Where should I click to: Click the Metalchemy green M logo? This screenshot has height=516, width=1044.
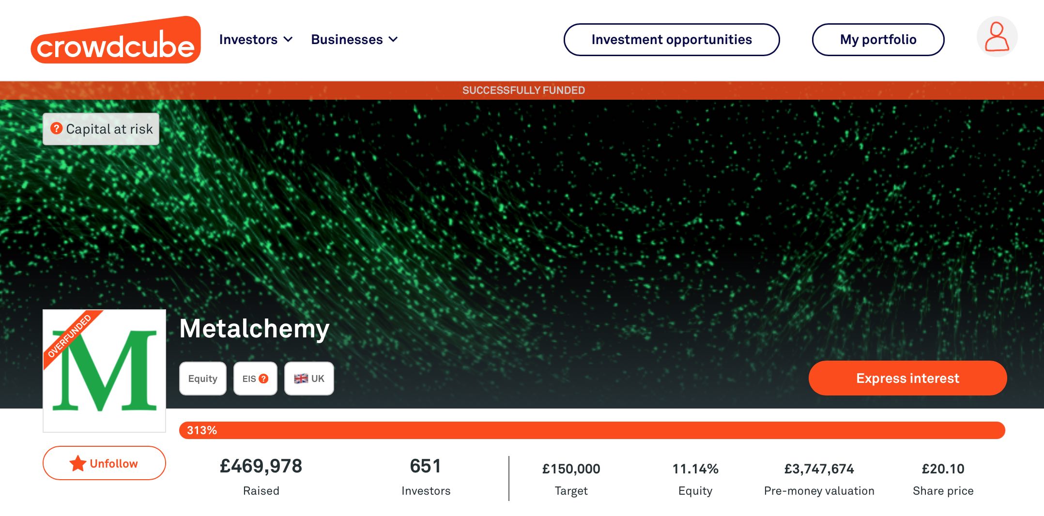(105, 371)
